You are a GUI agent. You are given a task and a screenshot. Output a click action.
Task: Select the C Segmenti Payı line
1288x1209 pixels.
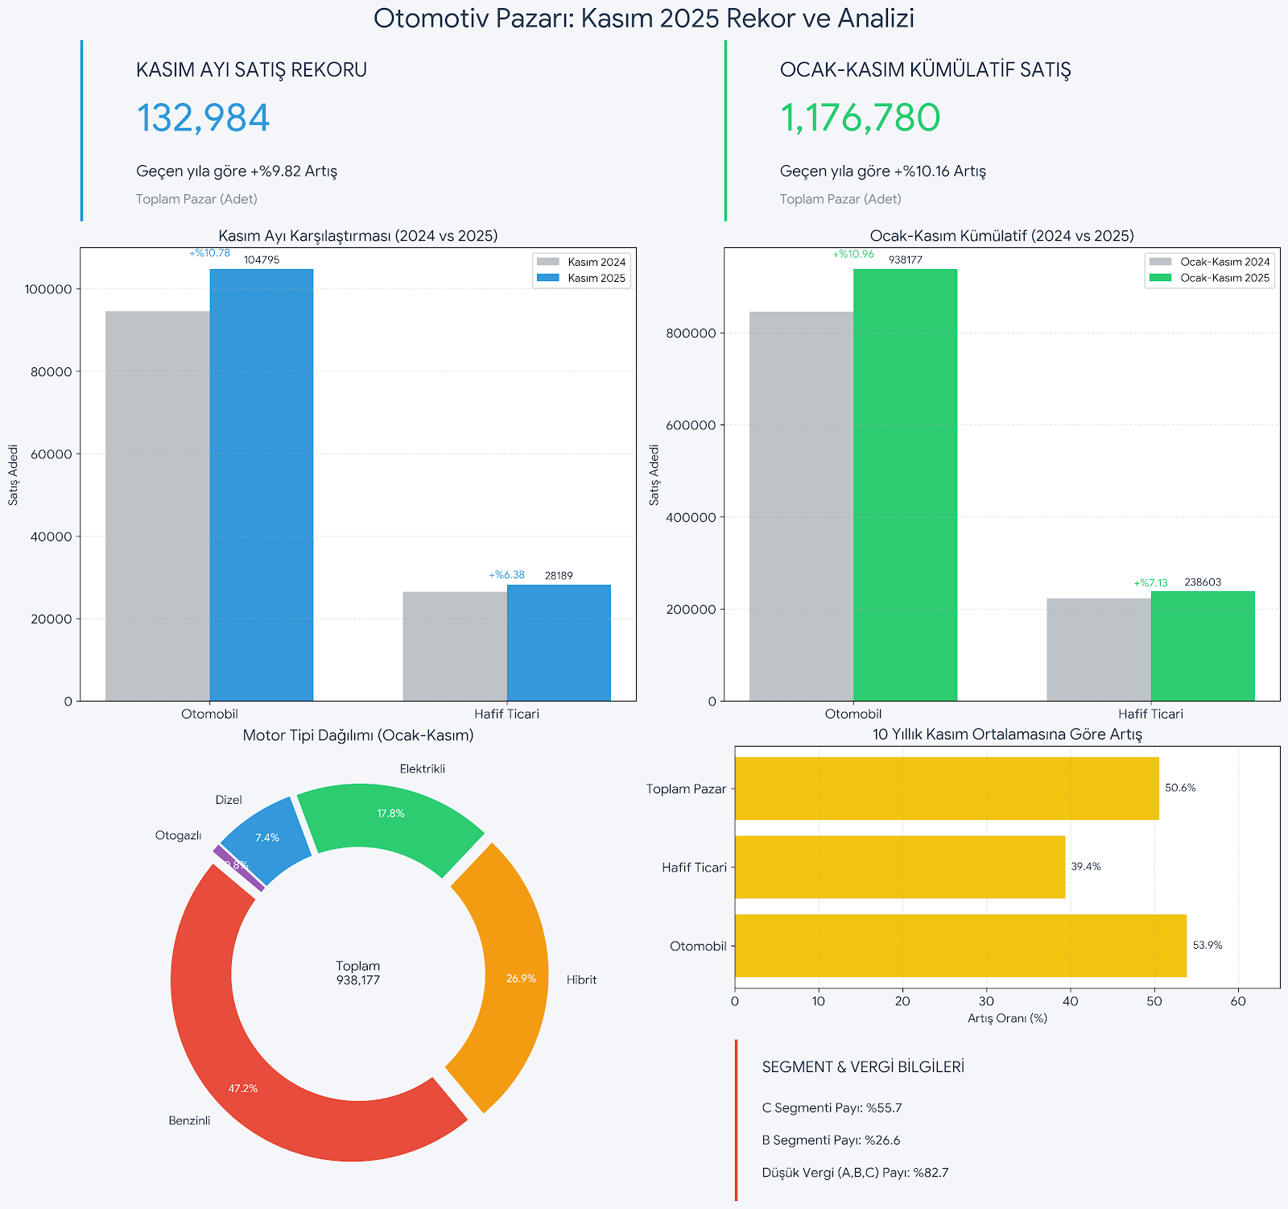832,1108
